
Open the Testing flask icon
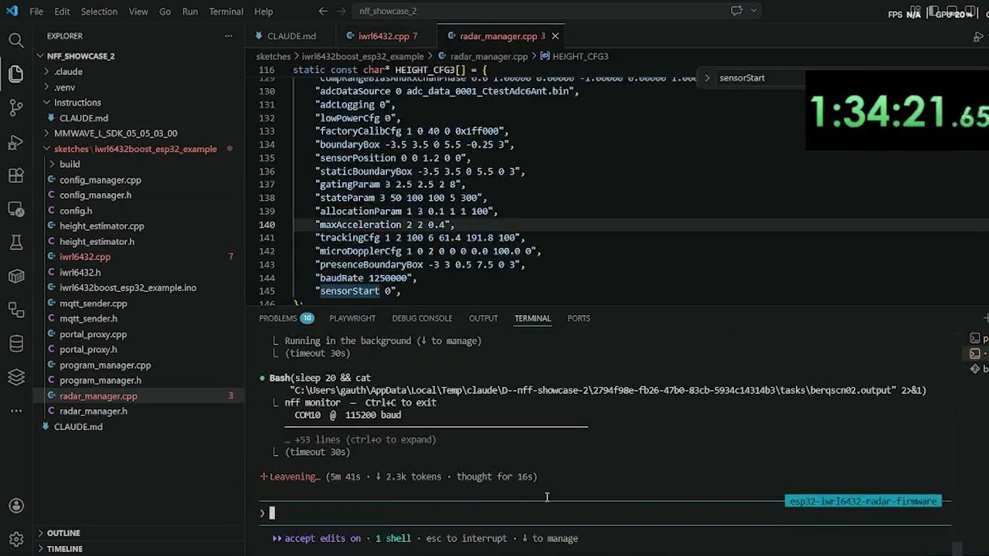[x=15, y=242]
